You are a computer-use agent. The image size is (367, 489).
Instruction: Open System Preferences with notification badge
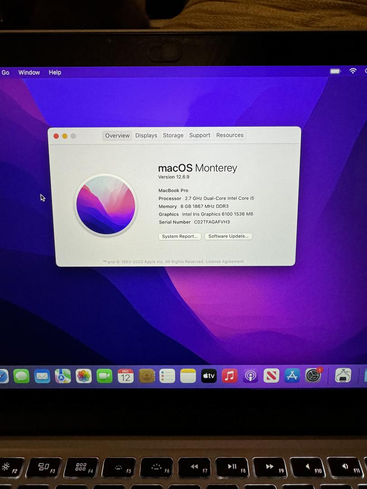click(x=313, y=375)
